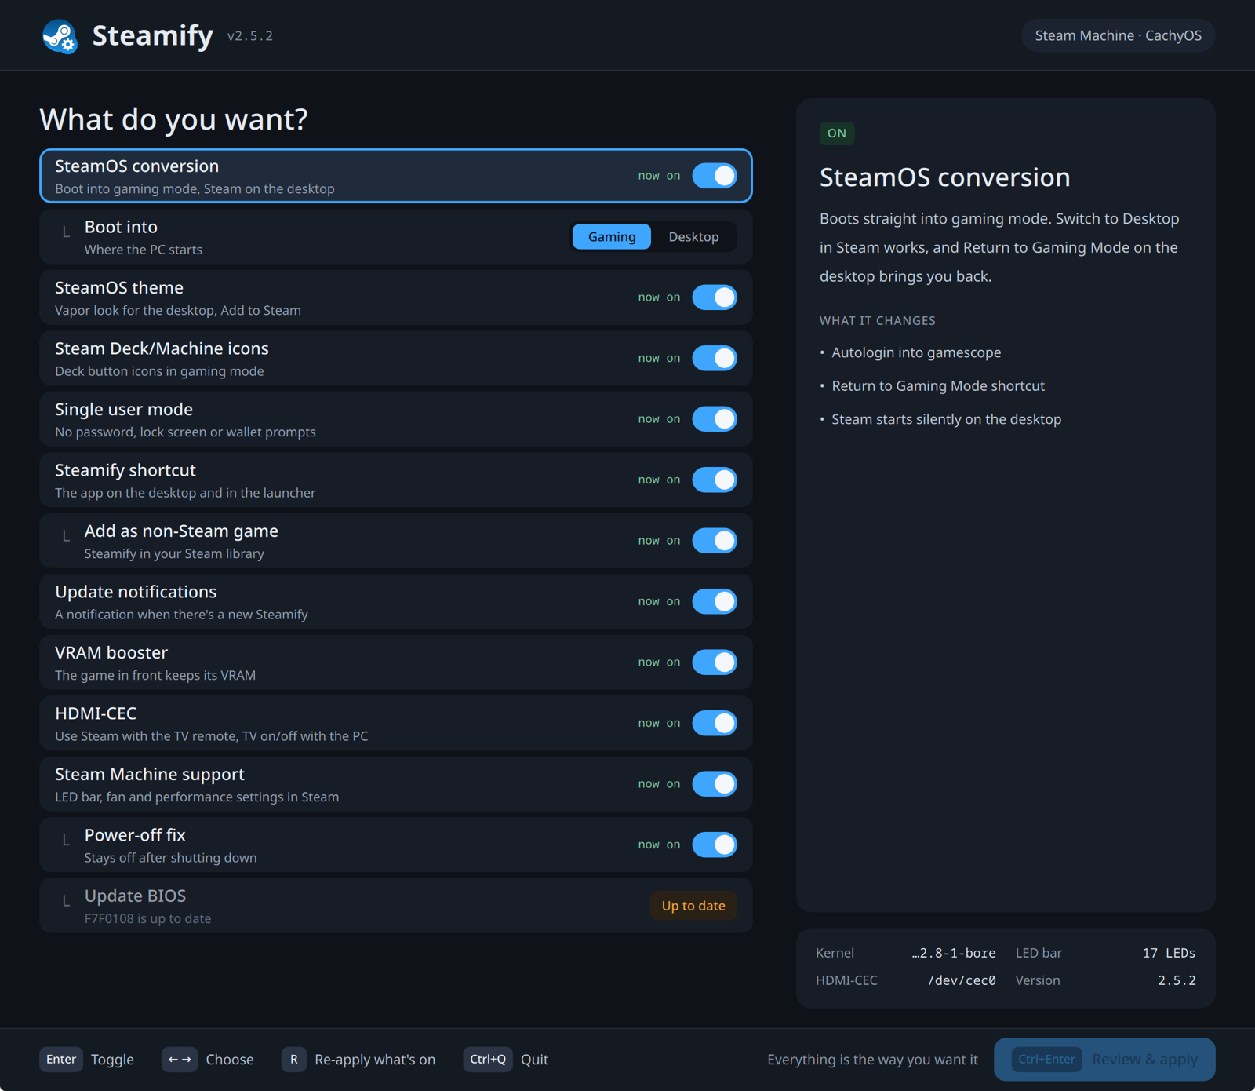1255x1091 pixels.
Task: Click the Kernel value ...2.8-1-bore
Action: pos(954,953)
